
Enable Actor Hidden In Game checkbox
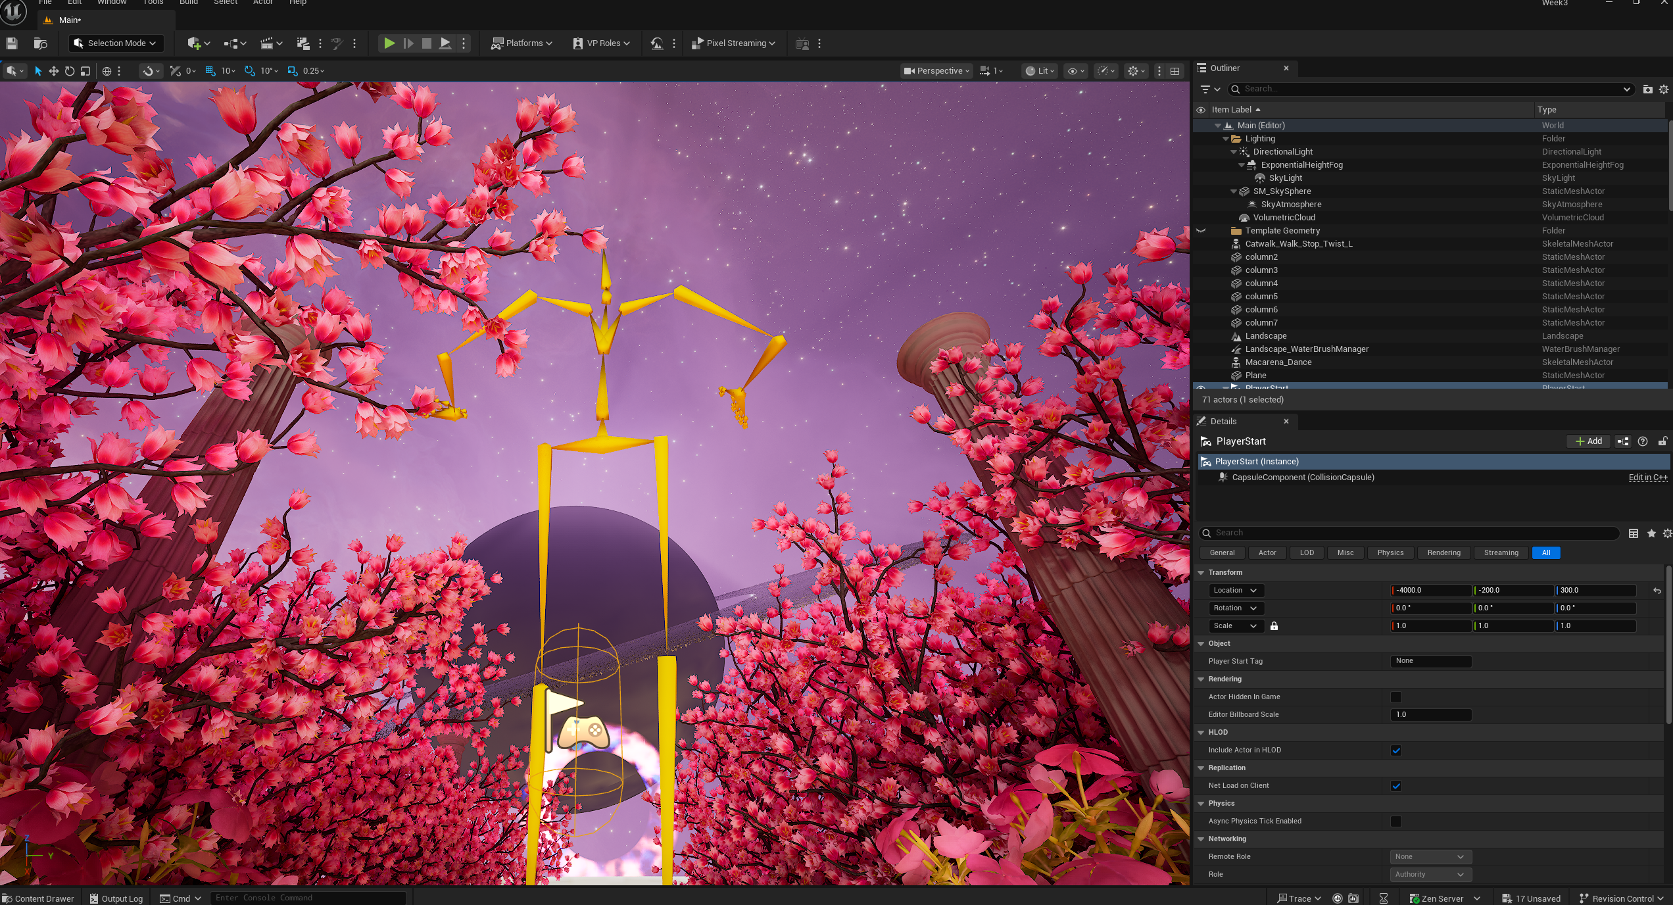[x=1396, y=697]
